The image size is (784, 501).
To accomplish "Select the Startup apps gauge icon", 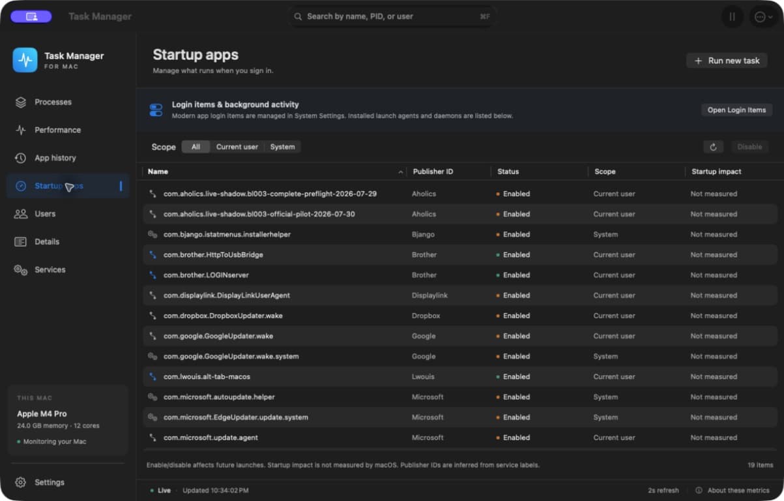I will coord(21,186).
